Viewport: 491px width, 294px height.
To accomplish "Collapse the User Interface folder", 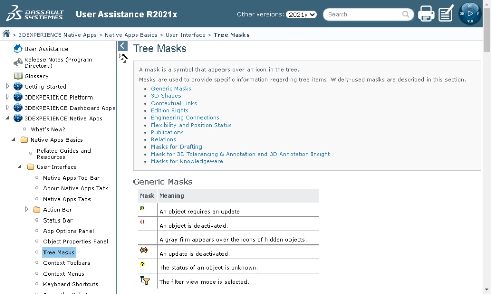I will click(20, 166).
